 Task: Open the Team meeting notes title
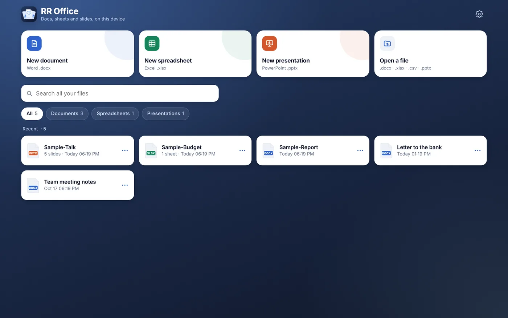[x=70, y=182]
